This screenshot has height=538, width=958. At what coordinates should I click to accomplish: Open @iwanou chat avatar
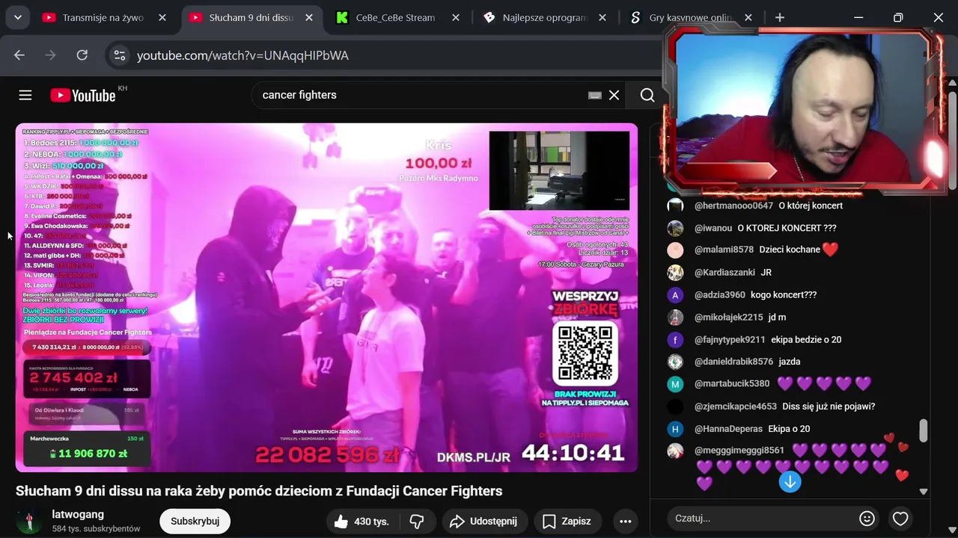click(675, 228)
